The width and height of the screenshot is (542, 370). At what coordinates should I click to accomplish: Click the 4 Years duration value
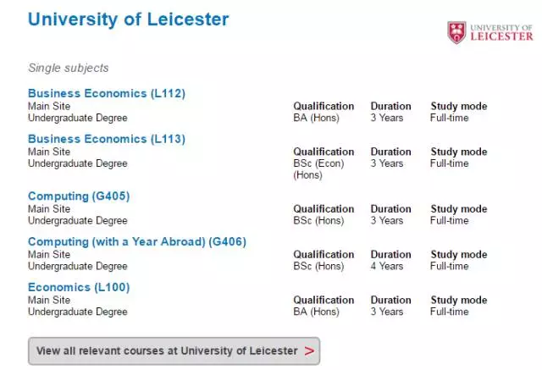pyautogui.click(x=387, y=267)
